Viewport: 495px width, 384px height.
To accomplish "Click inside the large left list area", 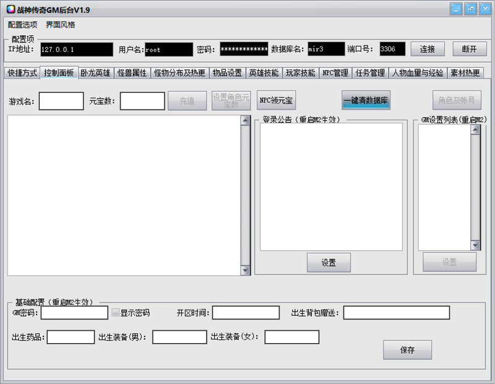I will point(124,195).
